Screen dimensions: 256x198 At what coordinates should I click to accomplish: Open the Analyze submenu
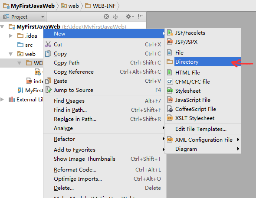[104, 128]
